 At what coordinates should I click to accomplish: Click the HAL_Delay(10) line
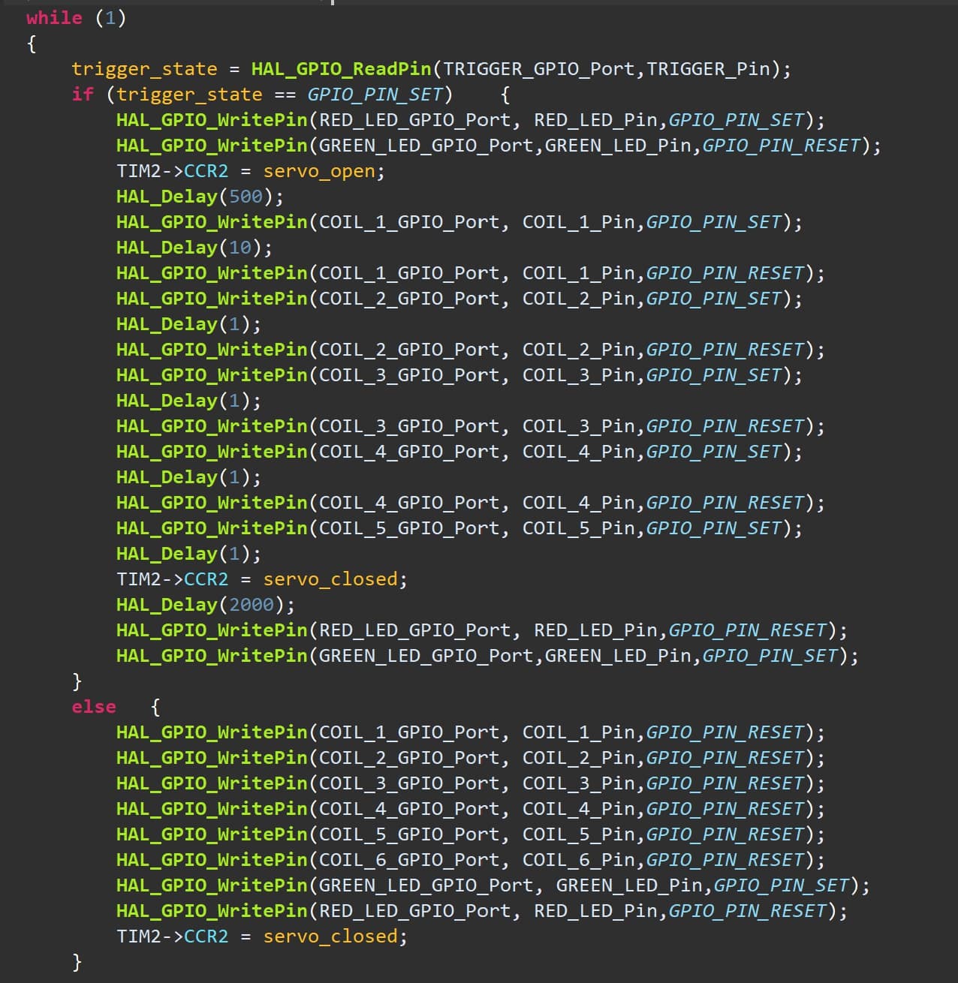pyautogui.click(x=194, y=248)
